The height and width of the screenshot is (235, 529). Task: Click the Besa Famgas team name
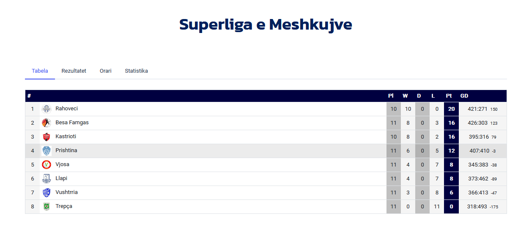(72, 123)
